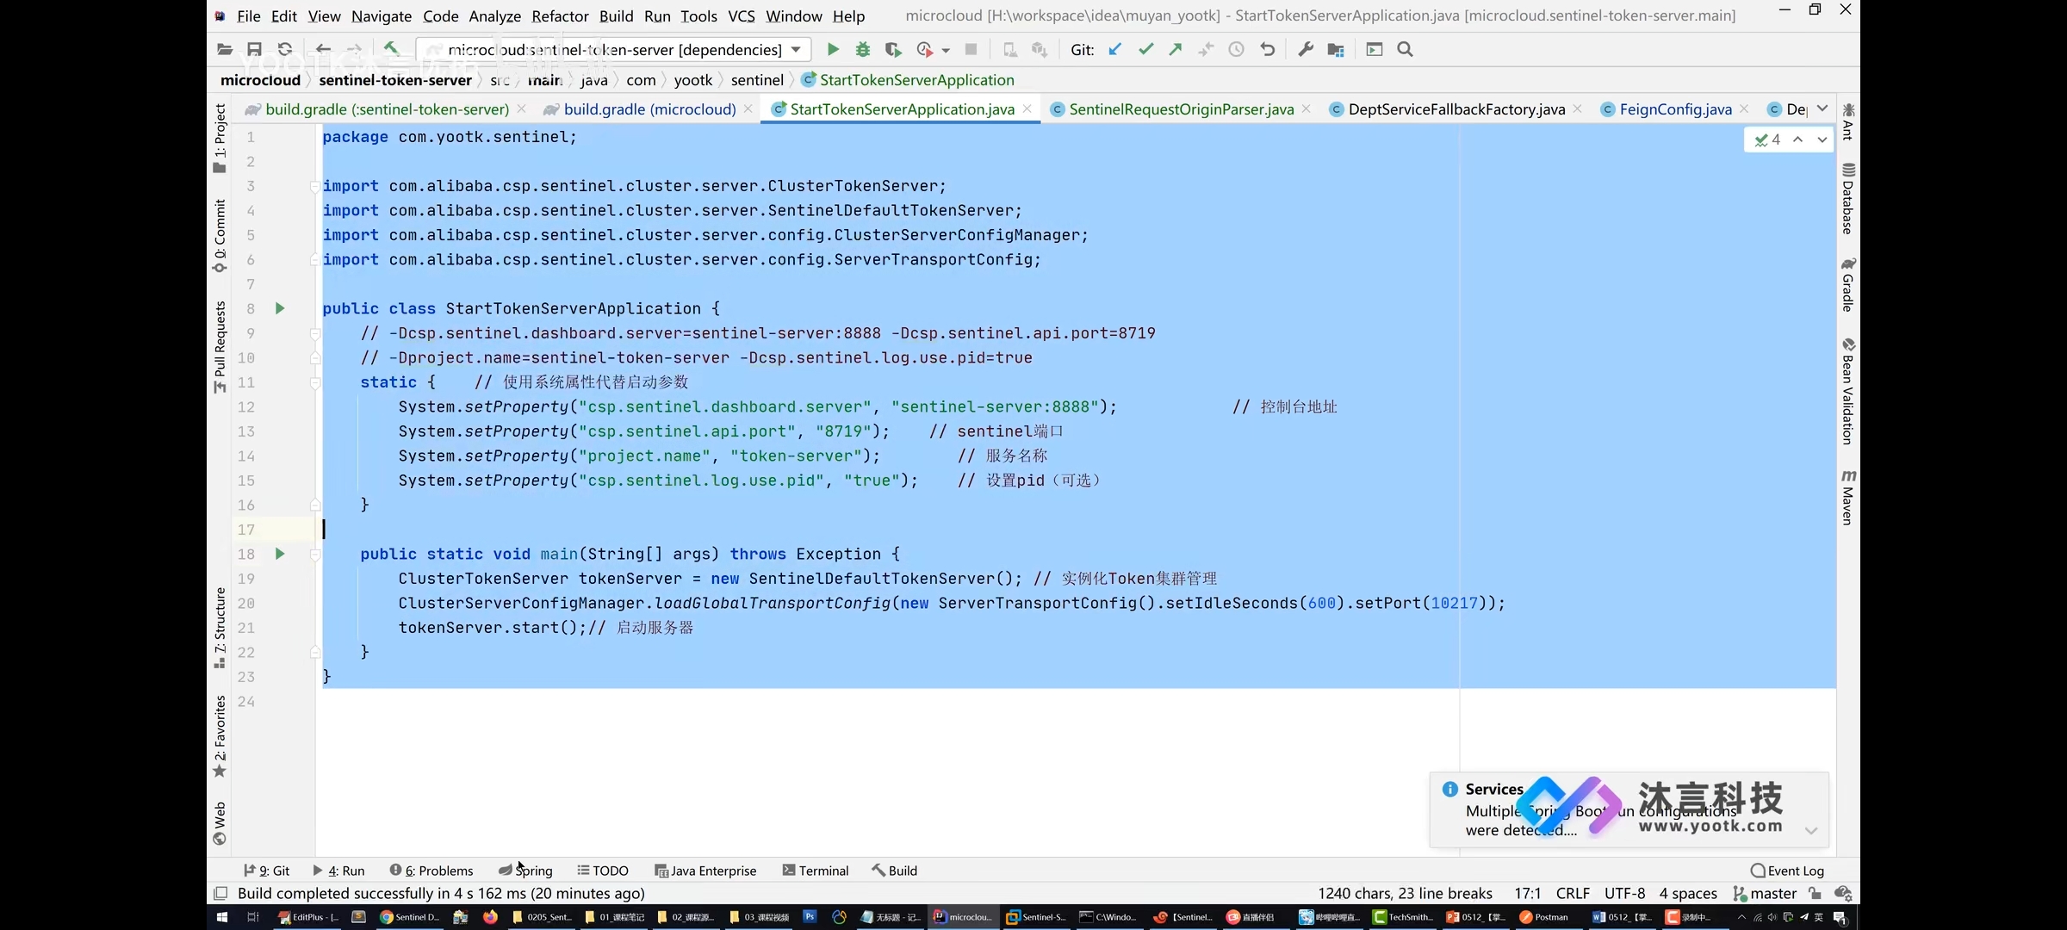Click the Git rollback icon
Viewport: 2067px width, 930px height.
(1267, 50)
